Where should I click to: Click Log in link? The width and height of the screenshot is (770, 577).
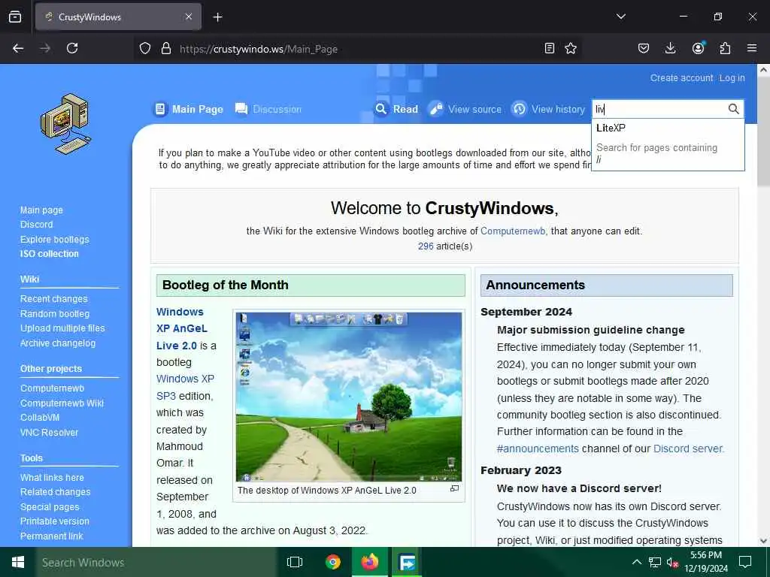pos(732,78)
